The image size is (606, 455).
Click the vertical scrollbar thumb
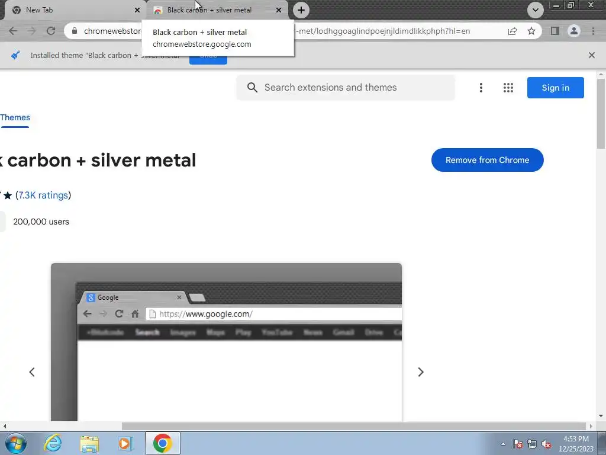[601, 114]
